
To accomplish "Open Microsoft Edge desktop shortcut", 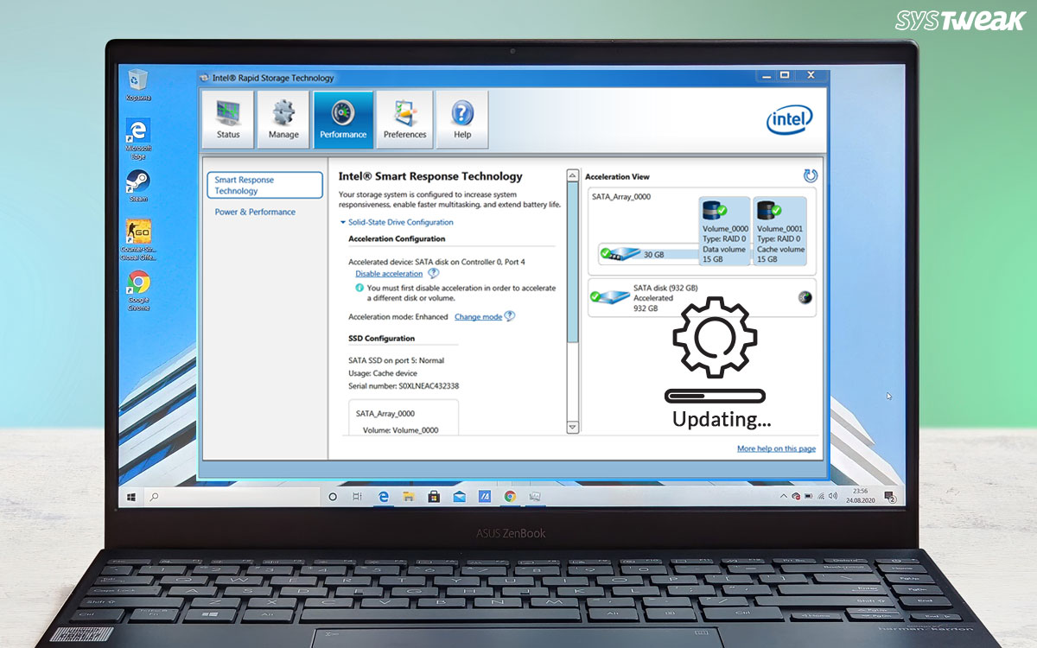I will click(x=138, y=138).
